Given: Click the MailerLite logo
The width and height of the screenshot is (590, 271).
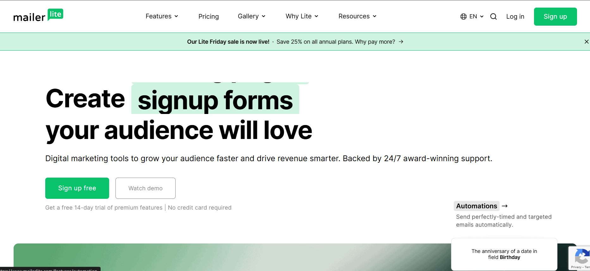Looking at the screenshot, I should (x=38, y=16).
